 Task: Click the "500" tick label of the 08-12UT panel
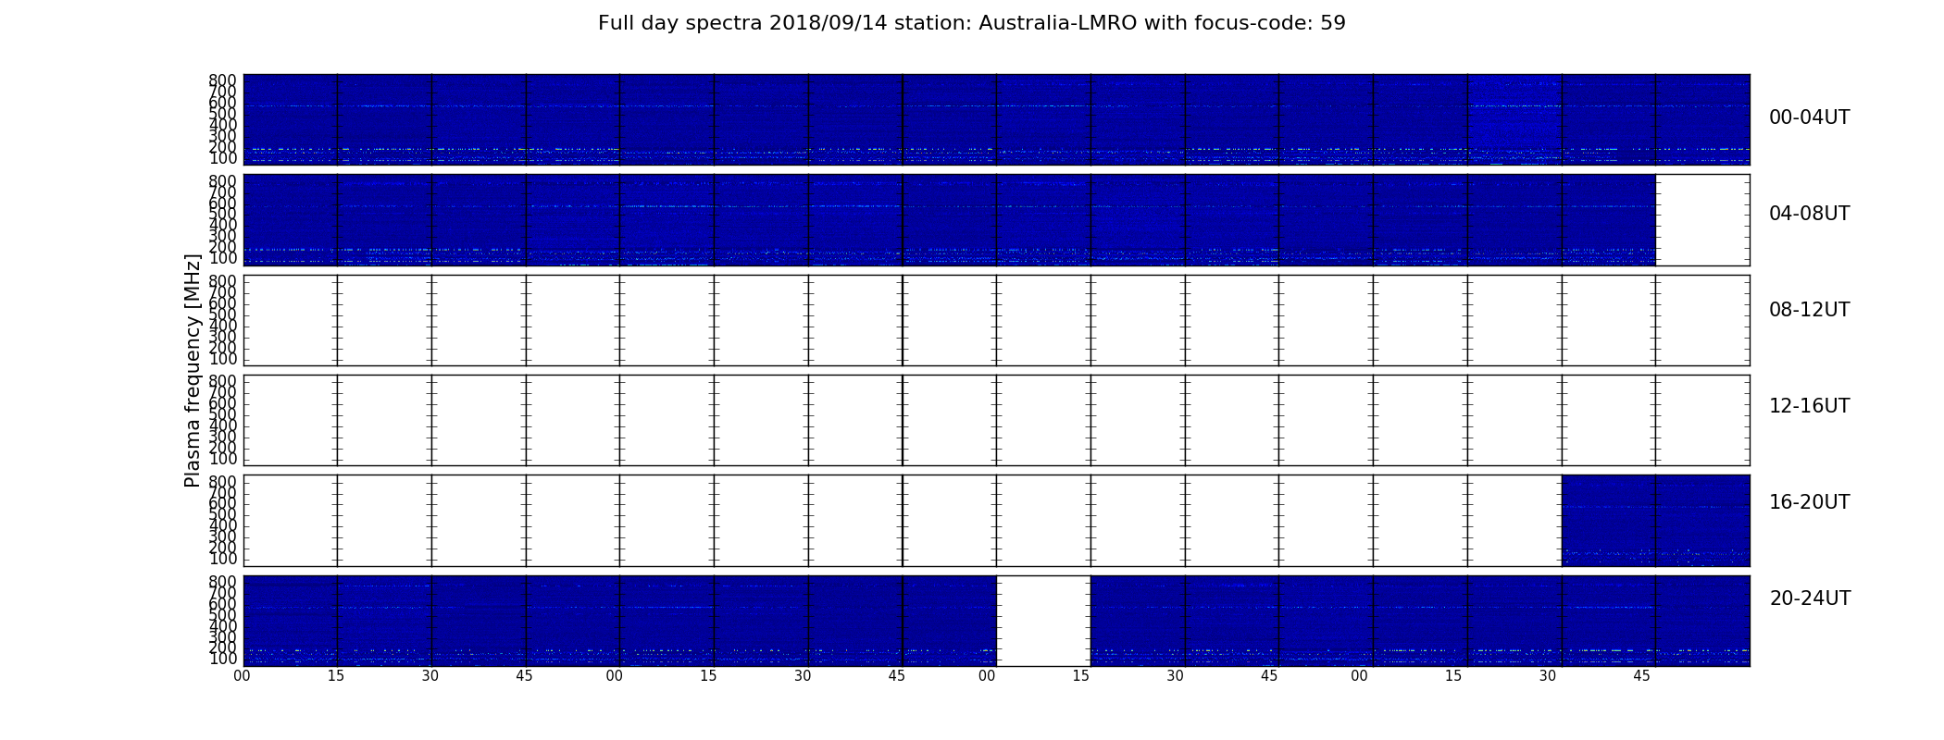pos(222,314)
